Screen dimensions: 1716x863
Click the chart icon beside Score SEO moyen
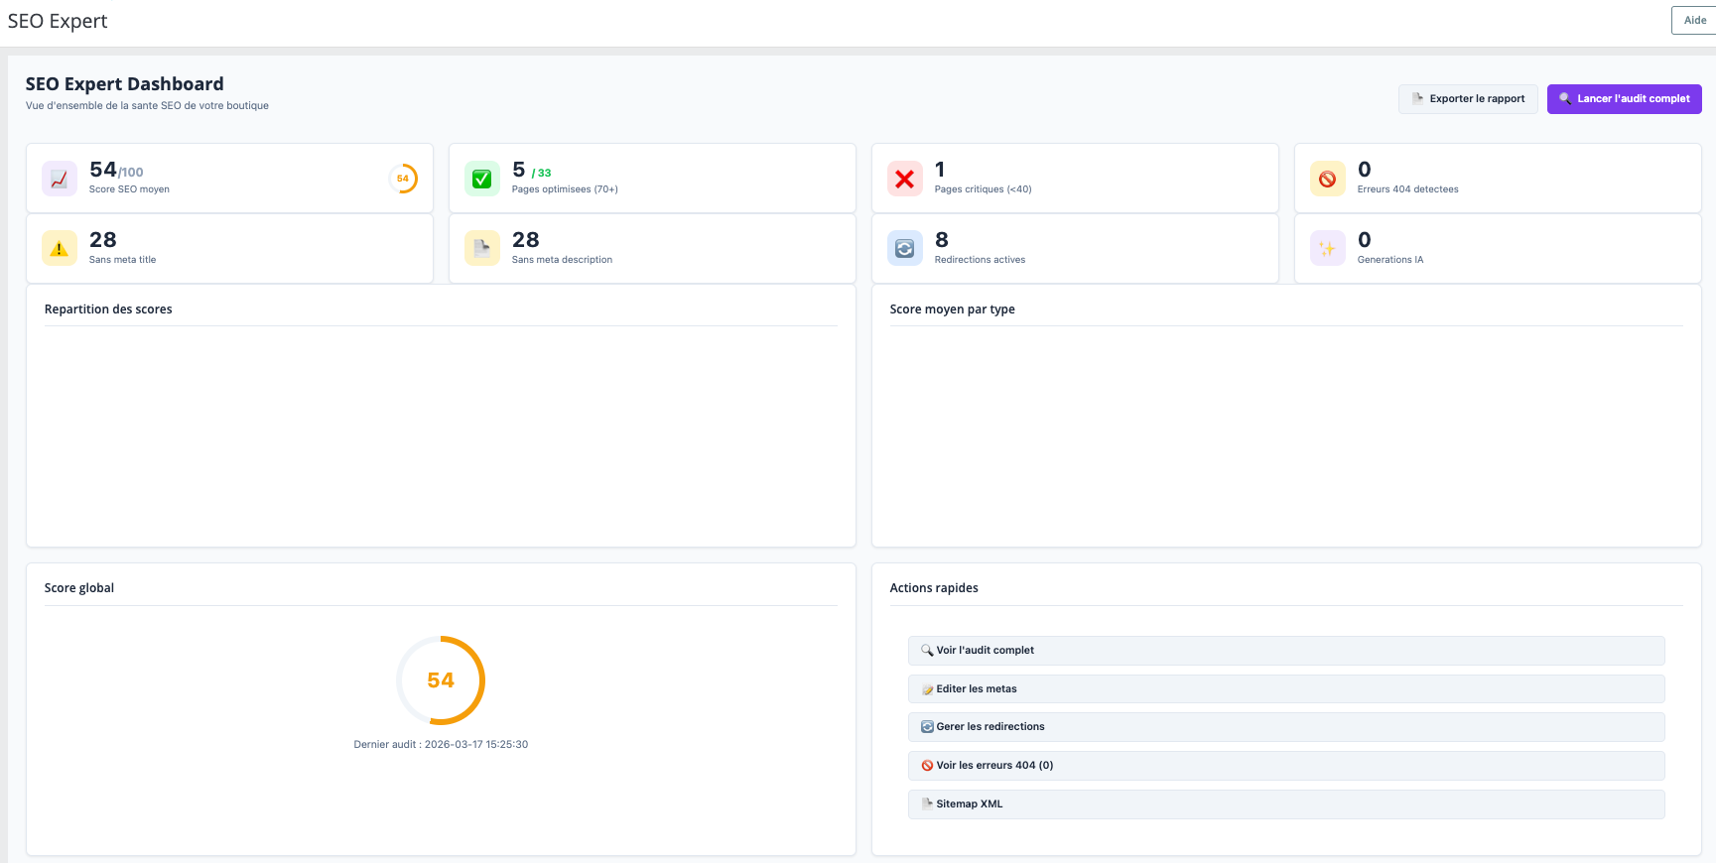pyautogui.click(x=60, y=179)
